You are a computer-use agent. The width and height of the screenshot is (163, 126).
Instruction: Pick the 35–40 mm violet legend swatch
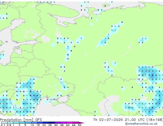click(64, 123)
